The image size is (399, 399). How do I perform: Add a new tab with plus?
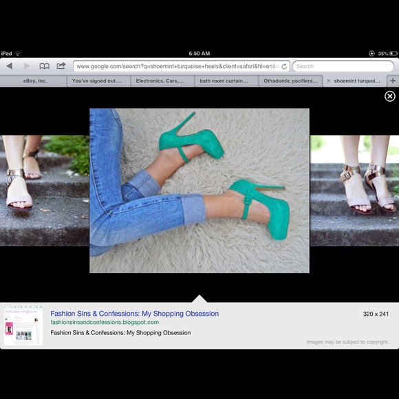pos(393,81)
